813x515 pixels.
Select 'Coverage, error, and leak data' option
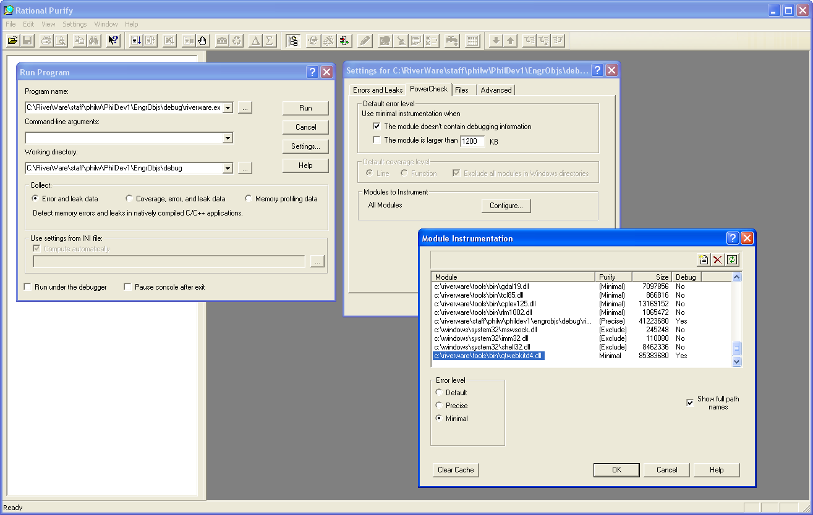pos(129,199)
